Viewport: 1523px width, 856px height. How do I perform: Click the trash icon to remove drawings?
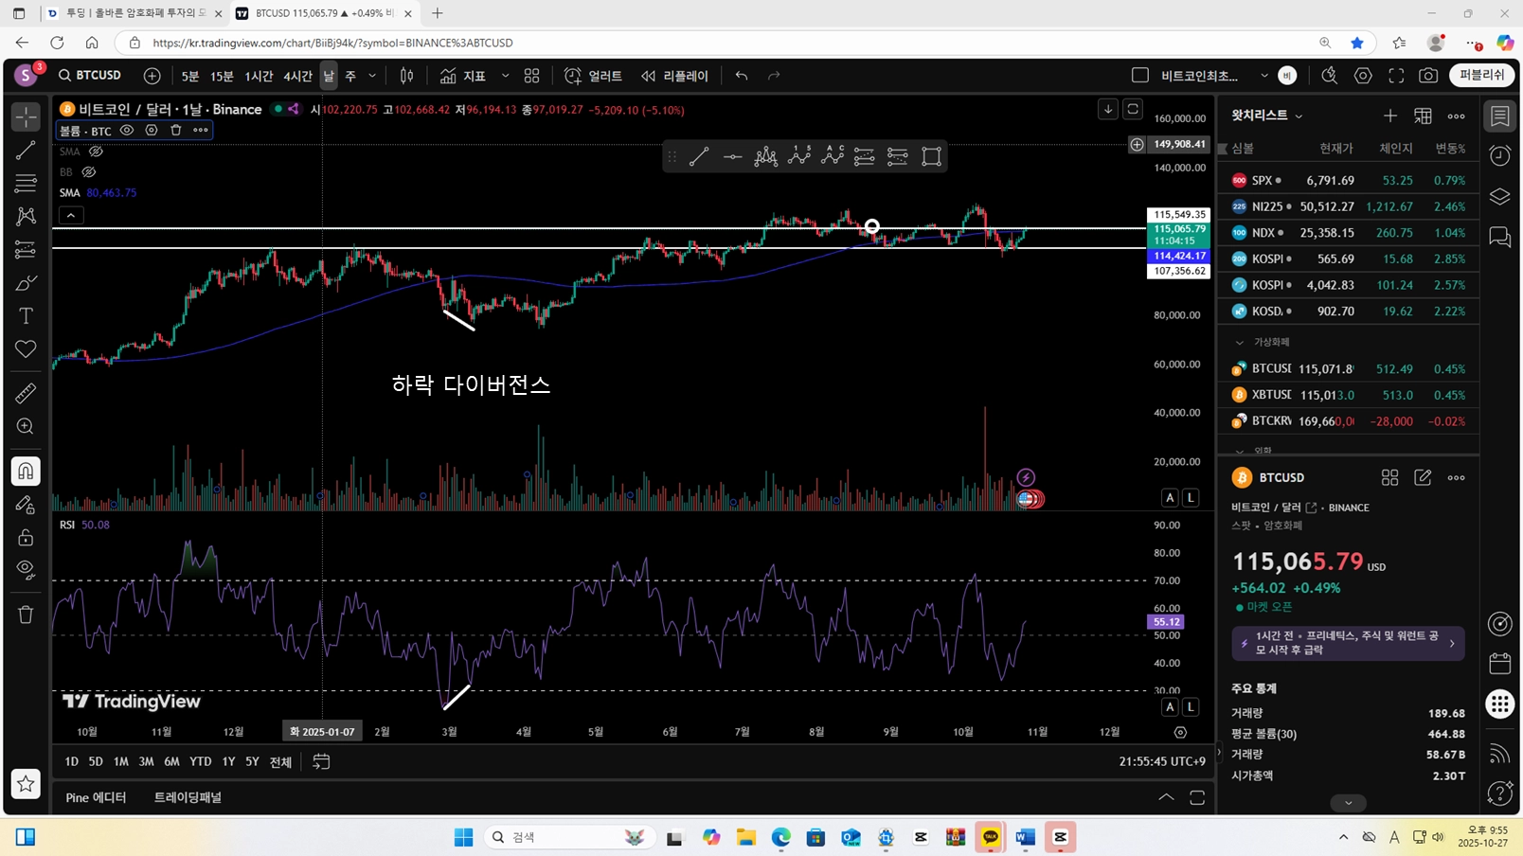[x=26, y=615]
